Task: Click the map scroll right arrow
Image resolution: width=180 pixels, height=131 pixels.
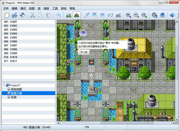Action: 174,123
